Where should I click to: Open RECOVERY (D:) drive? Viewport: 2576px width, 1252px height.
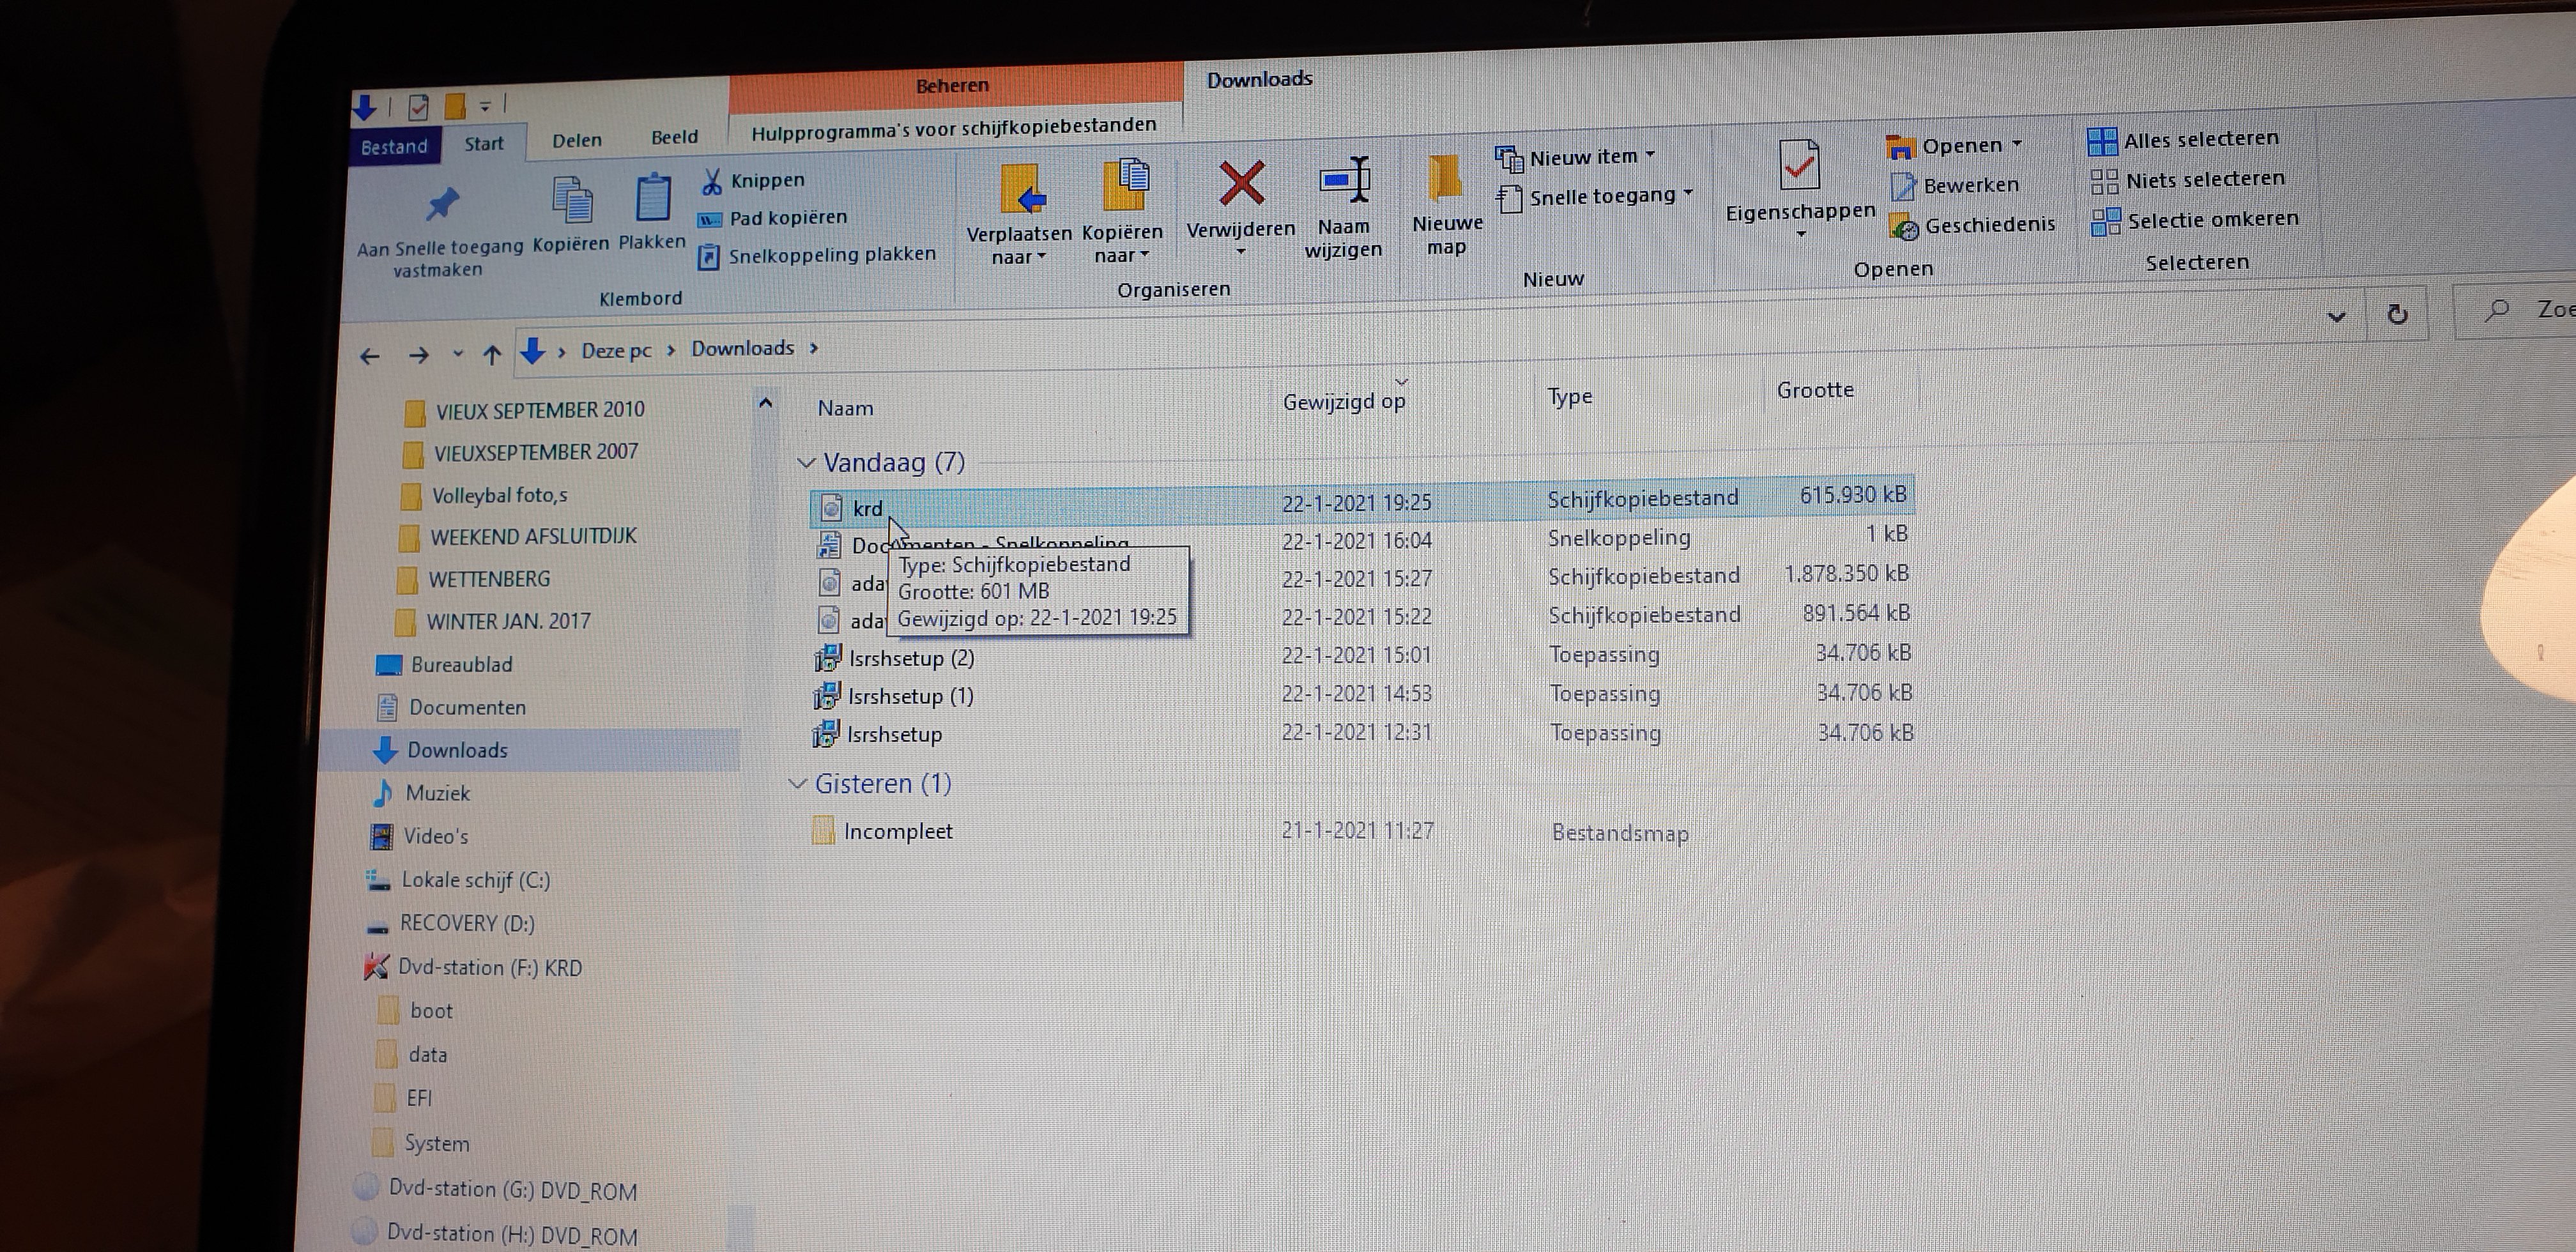click(451, 924)
